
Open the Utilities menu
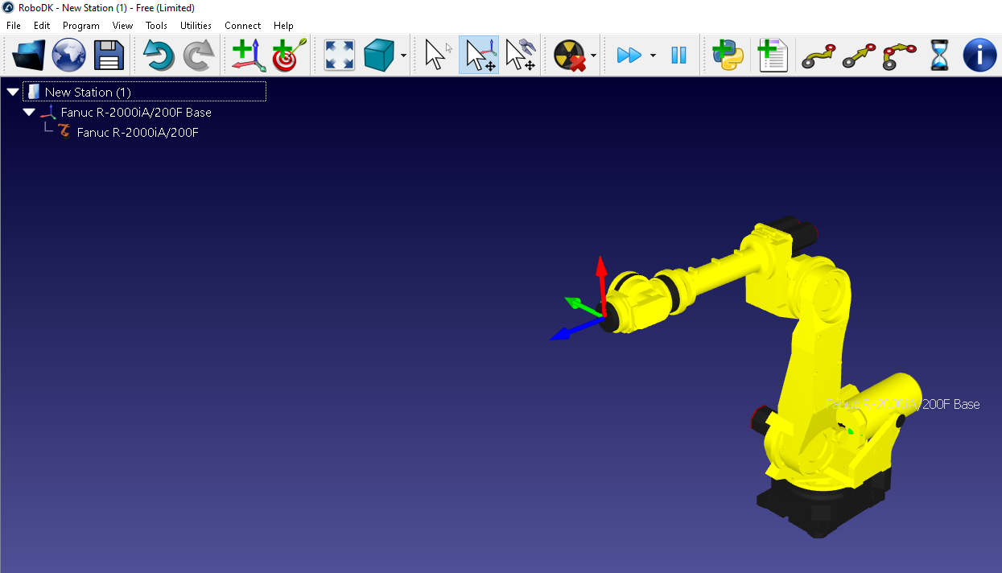pyautogui.click(x=196, y=26)
